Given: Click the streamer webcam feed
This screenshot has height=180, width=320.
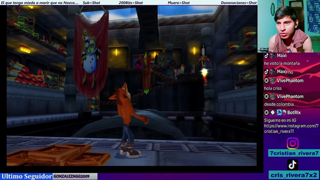Looking at the screenshot, I should click(x=289, y=26).
